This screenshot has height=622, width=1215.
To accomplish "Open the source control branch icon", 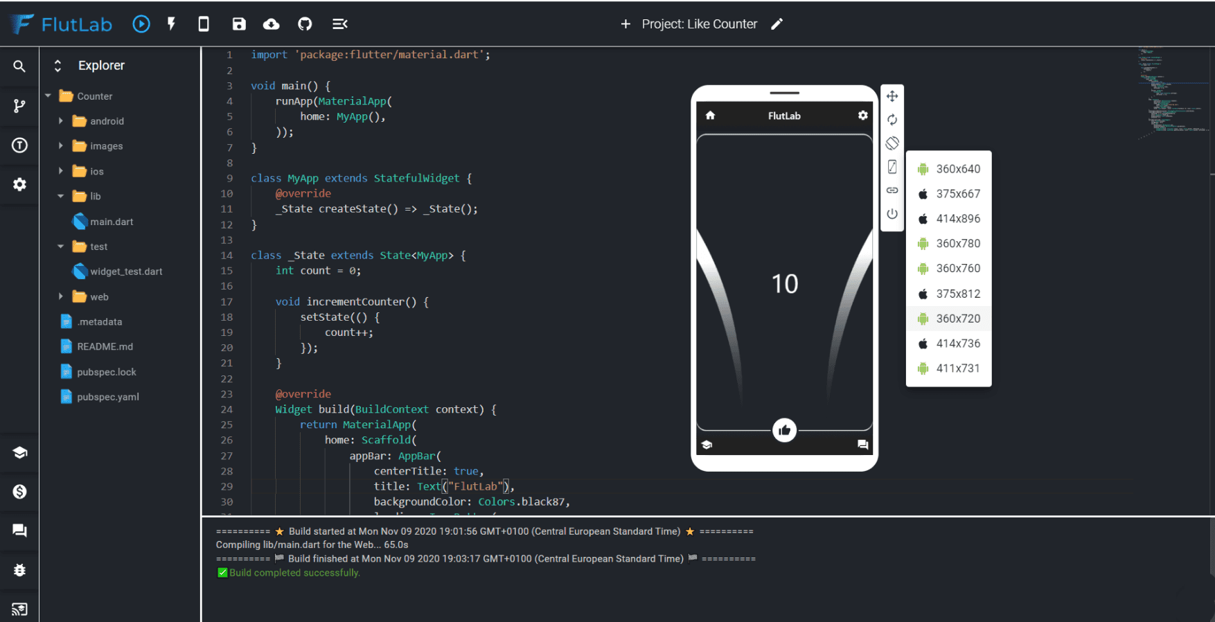I will tap(19, 106).
